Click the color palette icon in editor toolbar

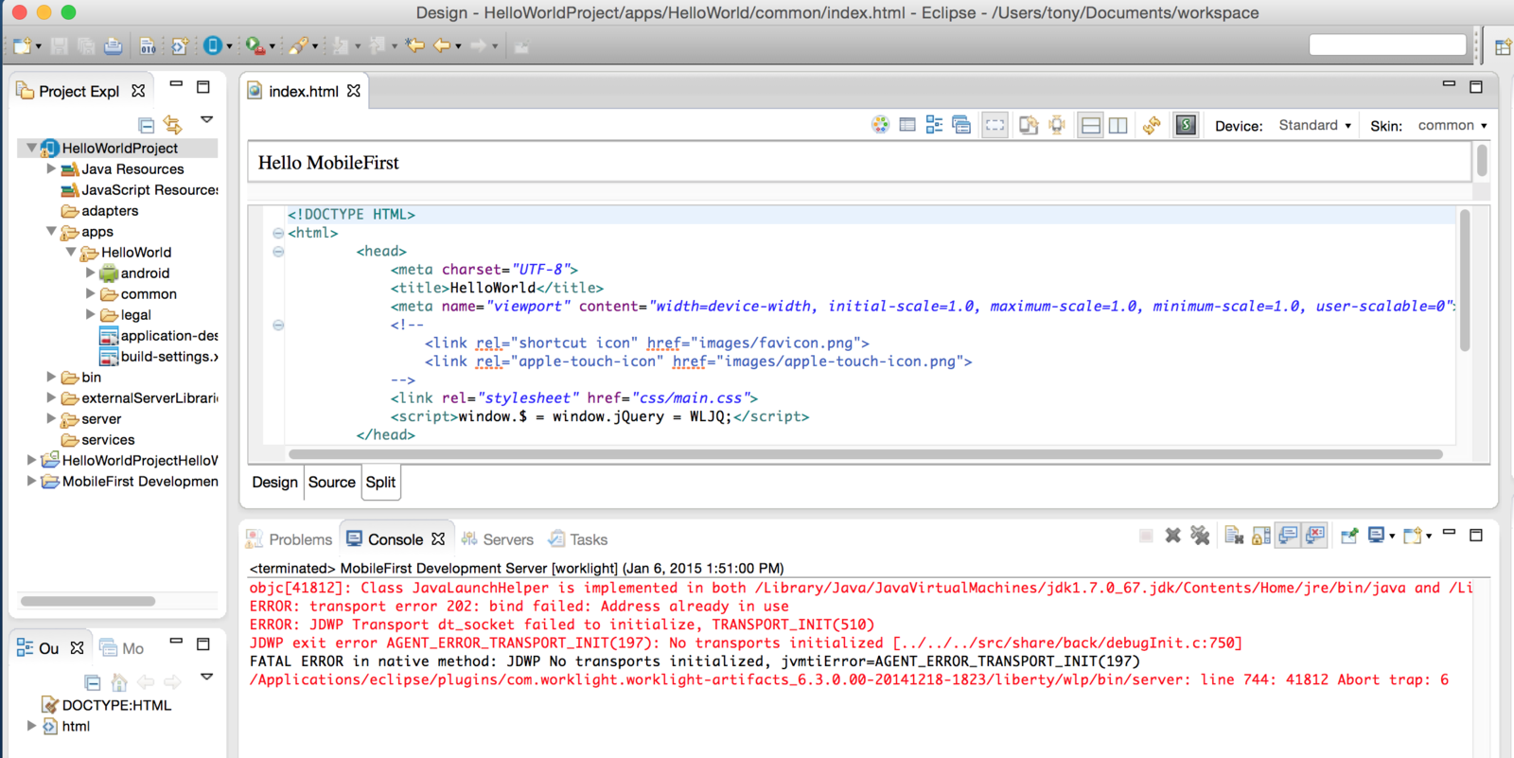click(880, 125)
